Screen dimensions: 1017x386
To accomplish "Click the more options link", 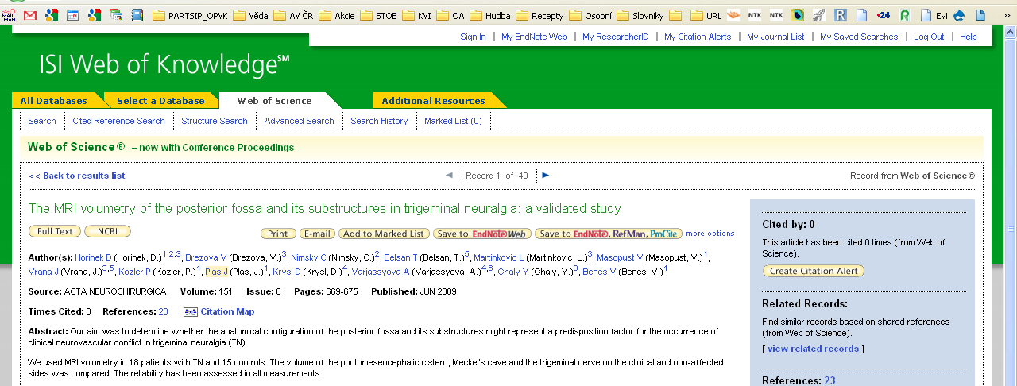I will pos(710,234).
